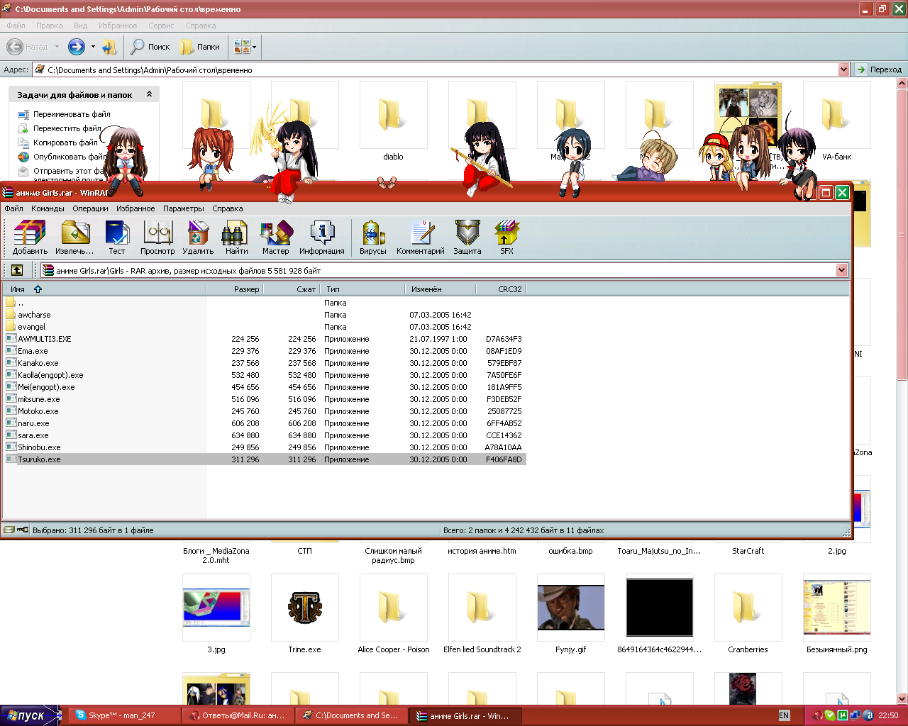This screenshot has width=908, height=726.
Task: Select the evangel folder in the archive
Action: [31, 327]
